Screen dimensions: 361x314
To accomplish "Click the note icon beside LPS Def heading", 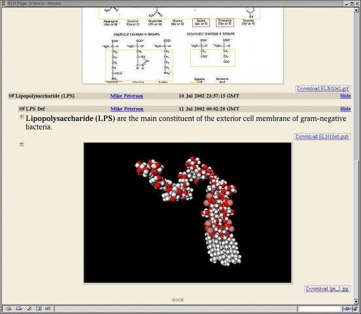I will [x=22, y=109].
